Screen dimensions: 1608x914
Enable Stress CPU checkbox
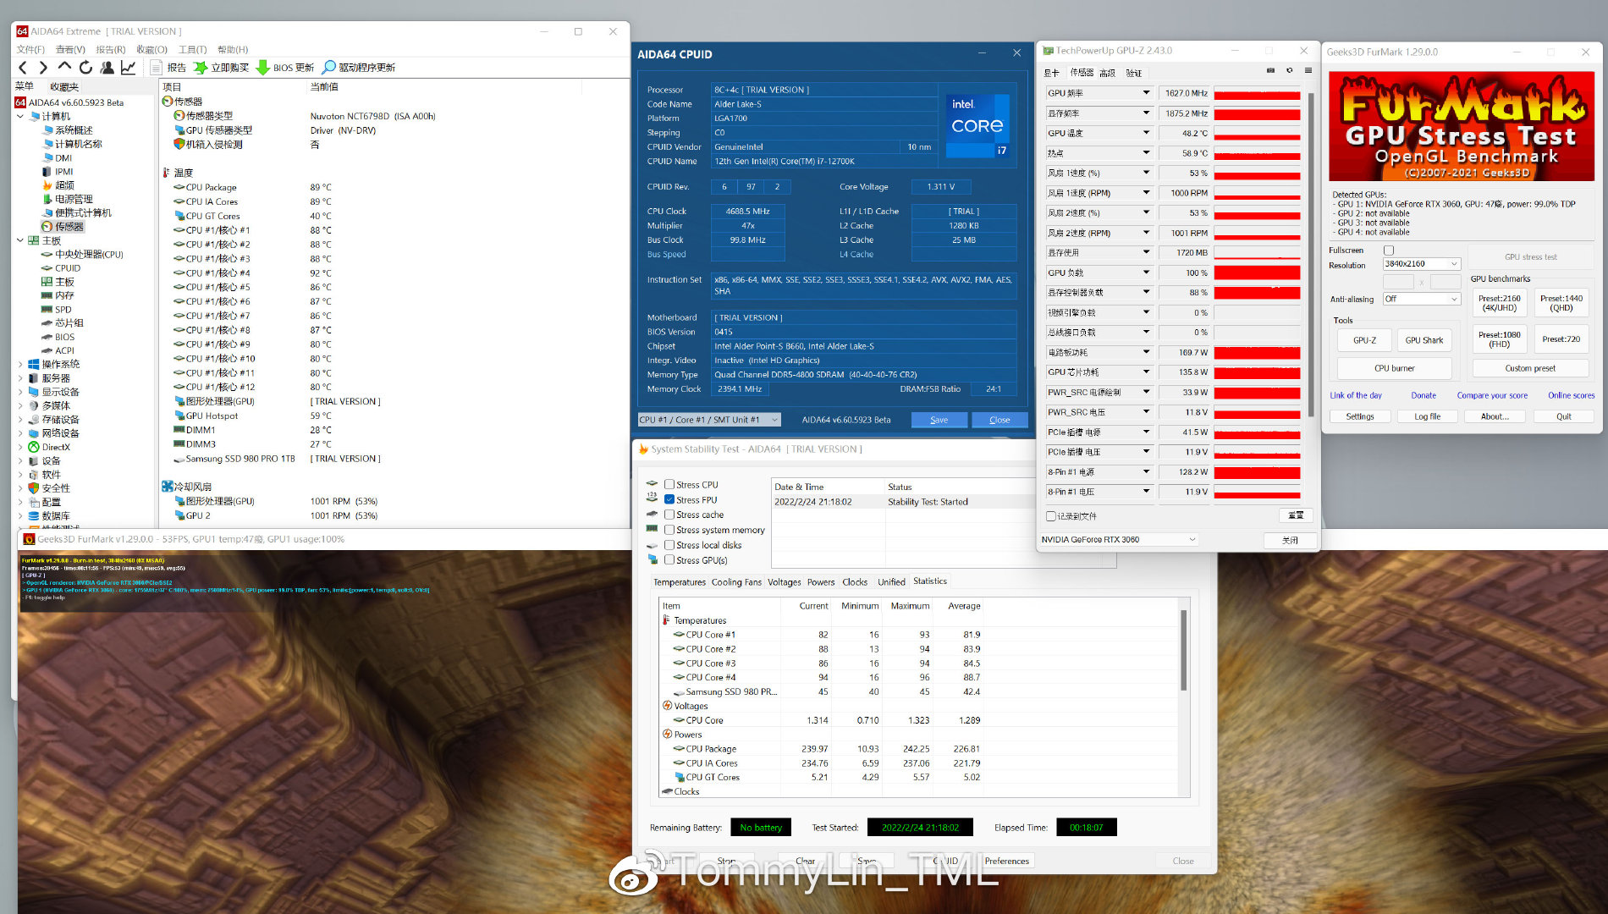(x=669, y=485)
